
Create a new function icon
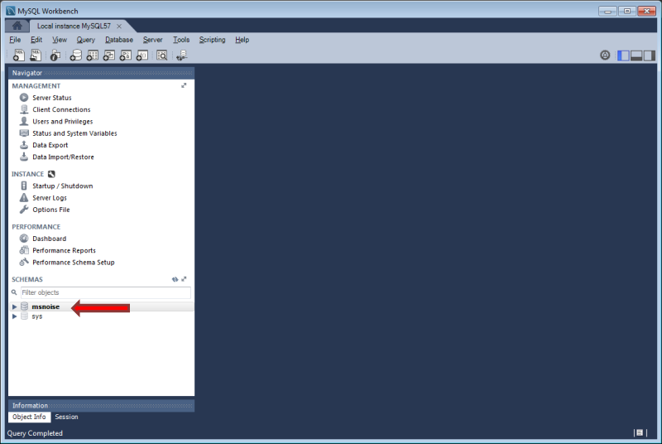click(x=142, y=55)
